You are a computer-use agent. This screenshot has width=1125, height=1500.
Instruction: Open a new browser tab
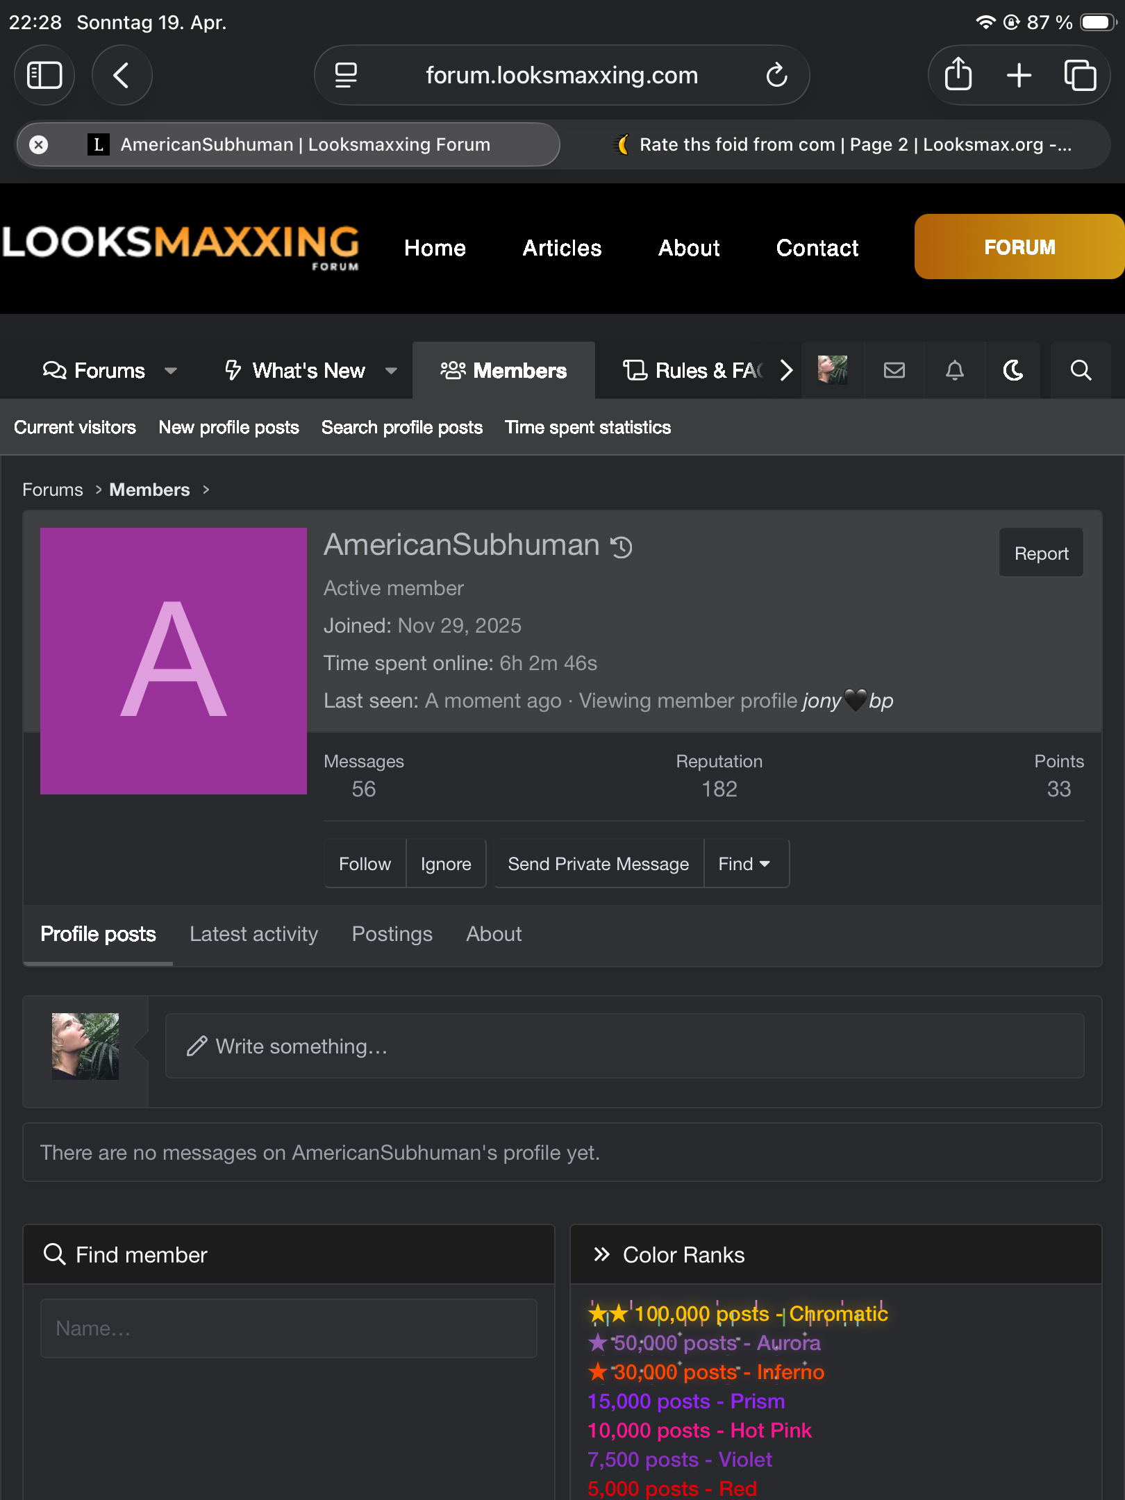click(1019, 75)
